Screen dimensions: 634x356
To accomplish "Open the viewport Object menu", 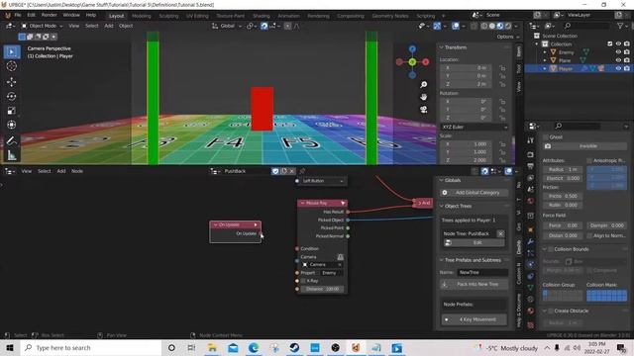I will pos(126,26).
